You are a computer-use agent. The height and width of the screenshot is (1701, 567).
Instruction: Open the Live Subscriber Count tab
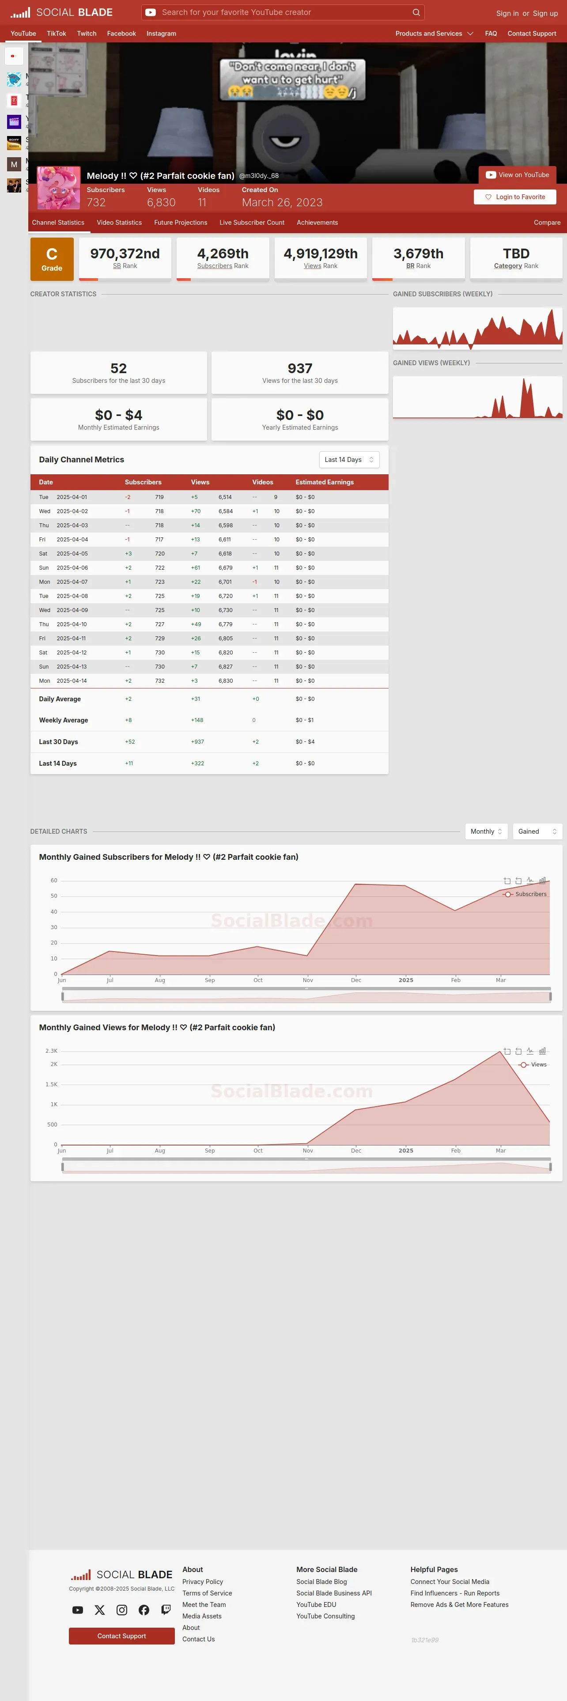click(252, 223)
